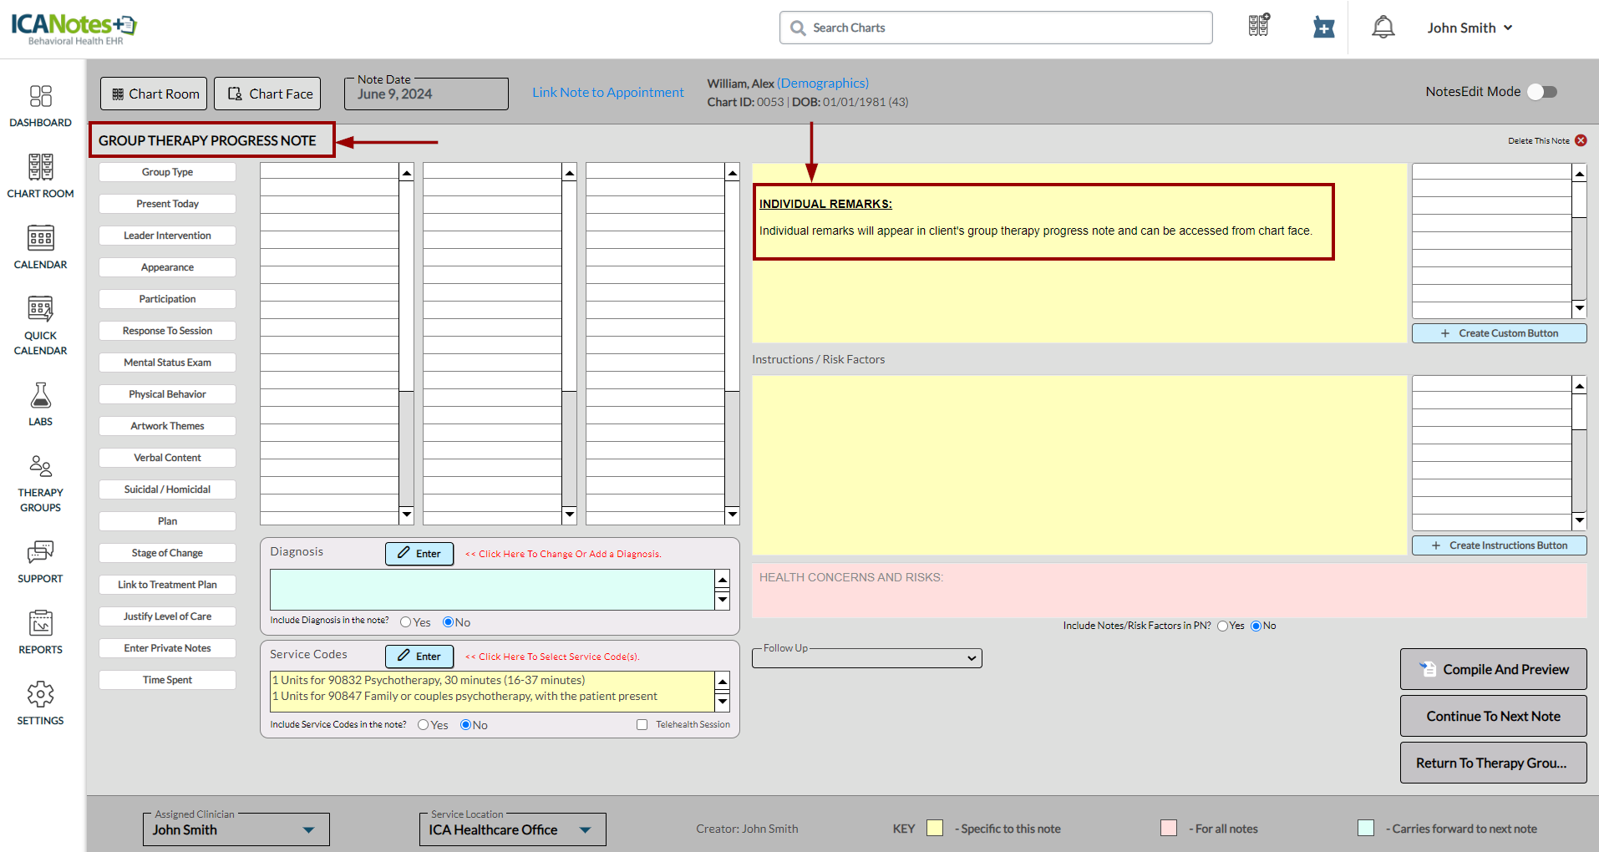The image size is (1599, 852).
Task: Select the Mental Status Exam category
Action: coord(167,363)
